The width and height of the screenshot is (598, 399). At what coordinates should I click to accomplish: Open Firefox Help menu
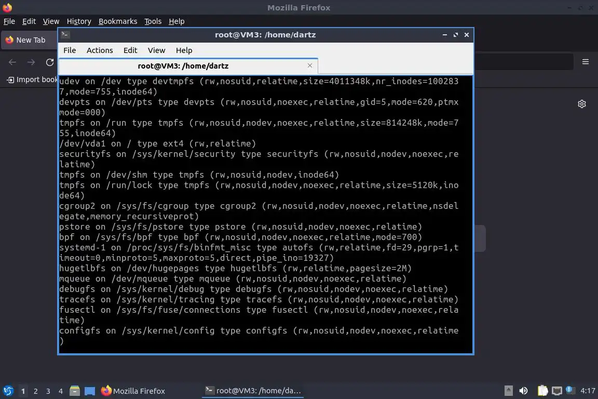pos(176,21)
